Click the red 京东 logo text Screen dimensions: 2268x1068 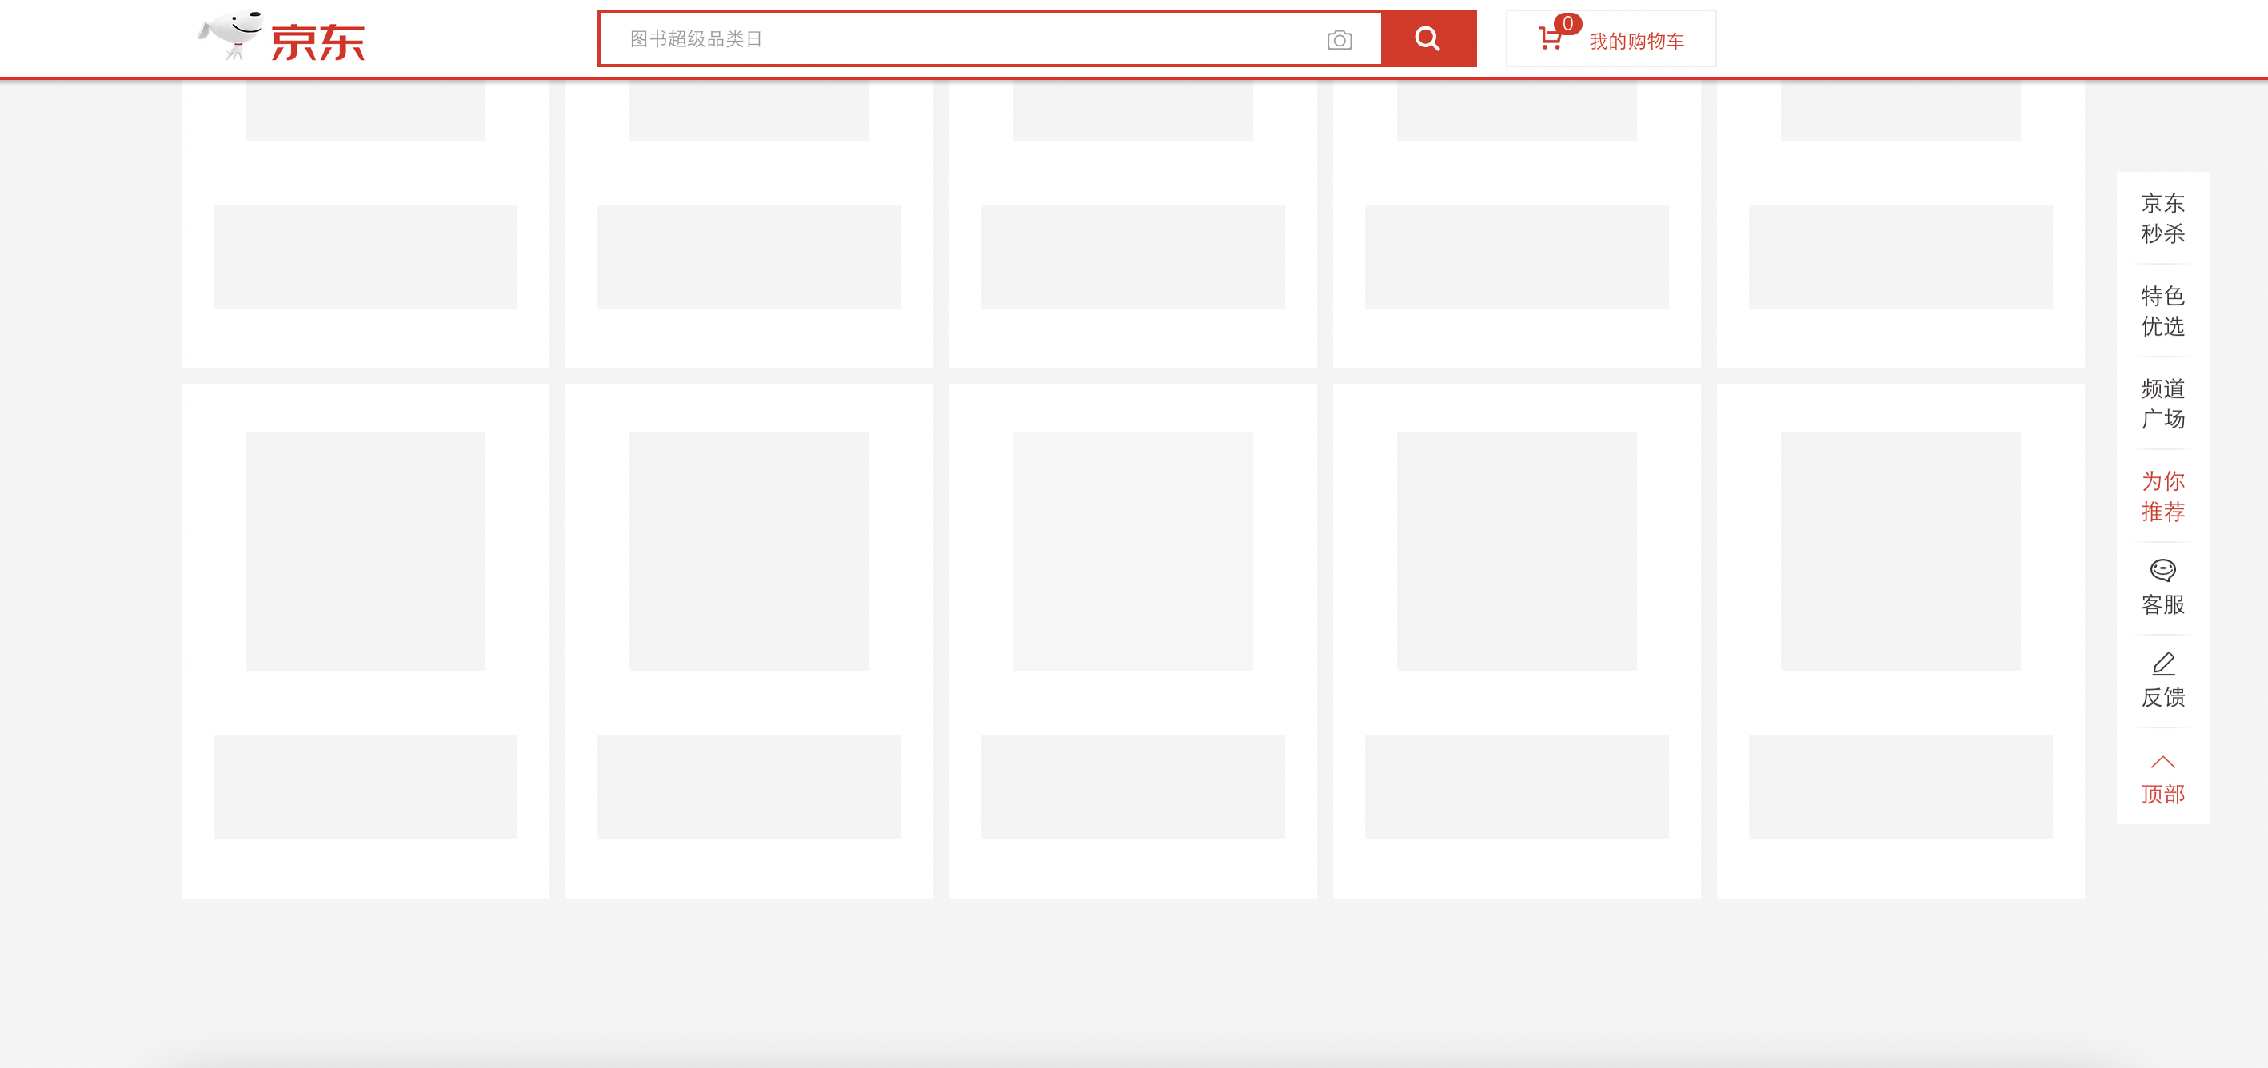click(317, 42)
